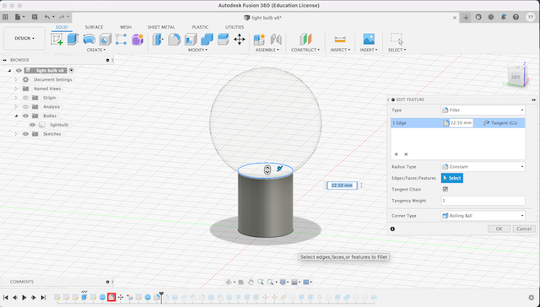540x307 pixels.
Task: Toggle visibility of Bodies folder
Action: point(25,116)
